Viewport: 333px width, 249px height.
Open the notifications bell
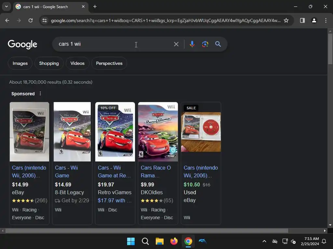click(324, 241)
